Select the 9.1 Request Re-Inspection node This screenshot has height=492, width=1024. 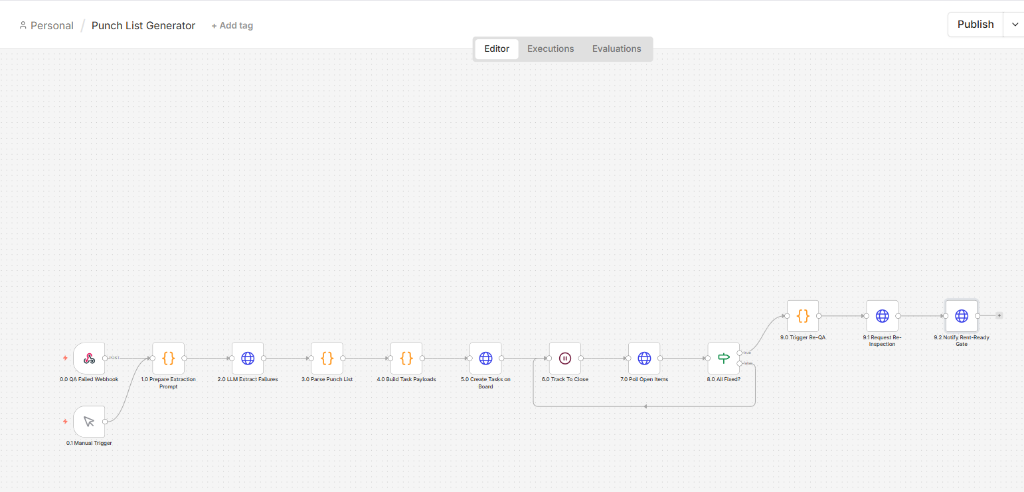pos(882,316)
